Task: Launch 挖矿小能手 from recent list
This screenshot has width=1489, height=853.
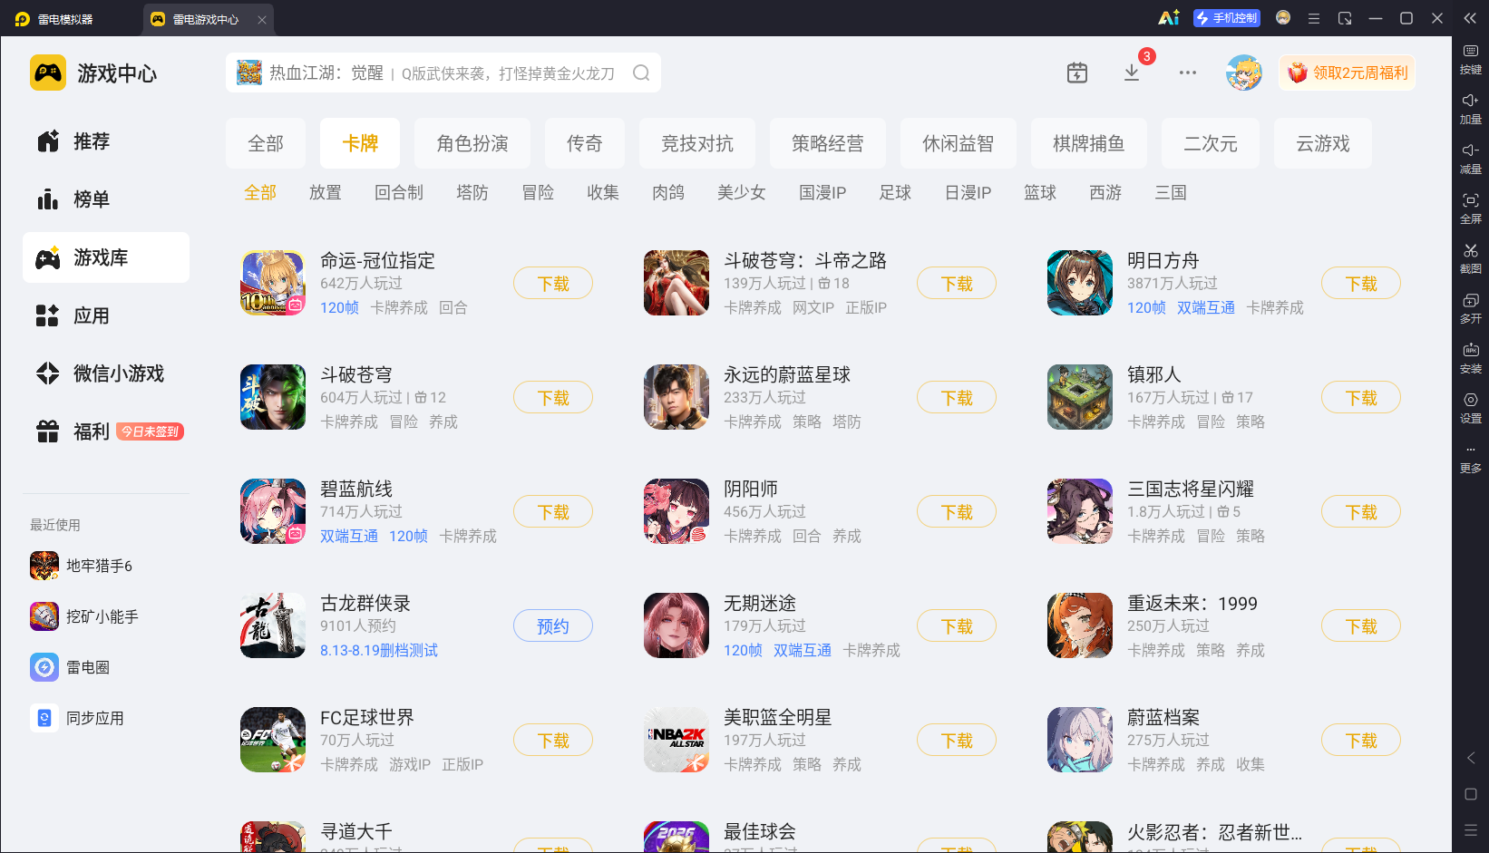Action: click(x=84, y=616)
